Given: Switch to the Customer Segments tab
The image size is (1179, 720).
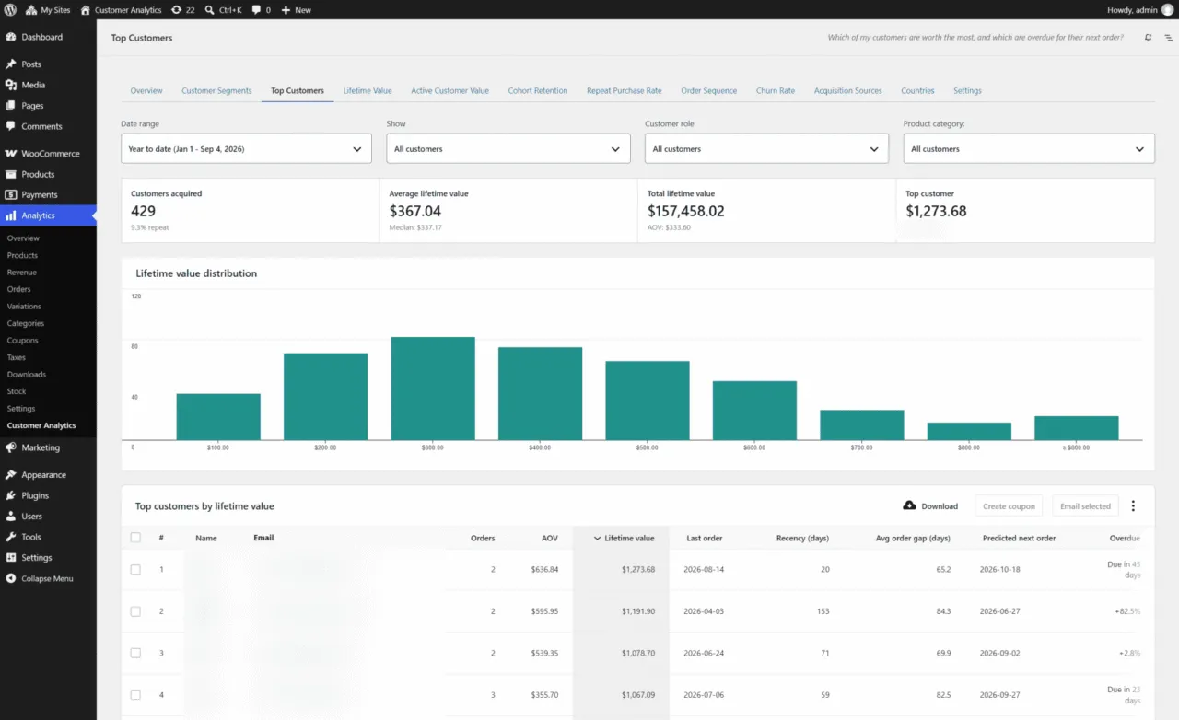Looking at the screenshot, I should click(x=216, y=90).
